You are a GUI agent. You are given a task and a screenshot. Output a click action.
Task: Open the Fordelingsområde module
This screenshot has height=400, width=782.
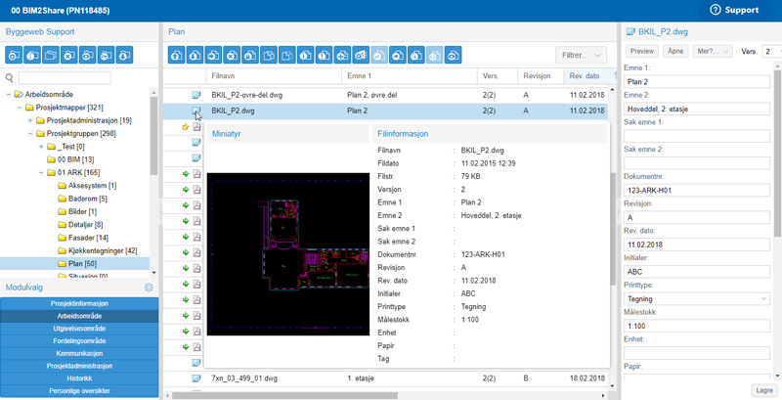pos(79,340)
